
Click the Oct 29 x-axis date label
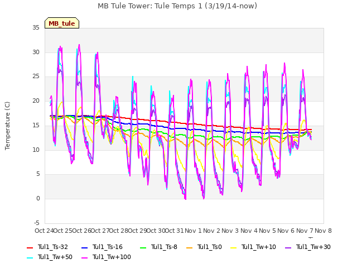coord(138,231)
